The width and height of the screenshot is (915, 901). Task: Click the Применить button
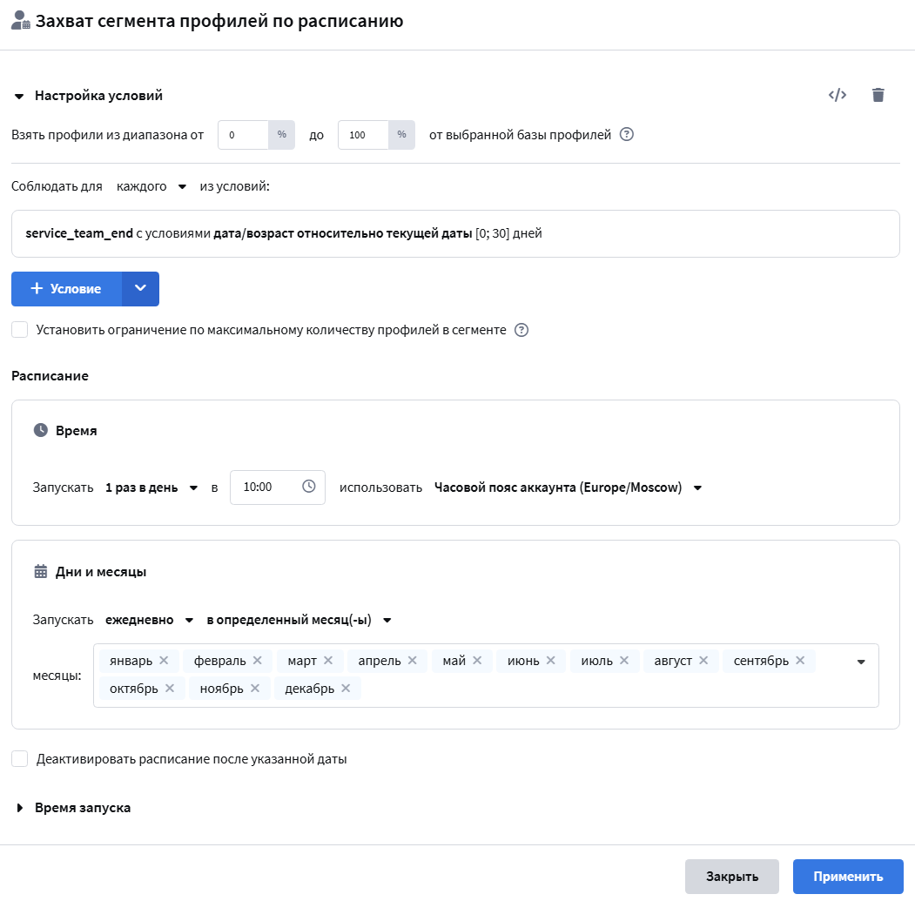pos(848,877)
